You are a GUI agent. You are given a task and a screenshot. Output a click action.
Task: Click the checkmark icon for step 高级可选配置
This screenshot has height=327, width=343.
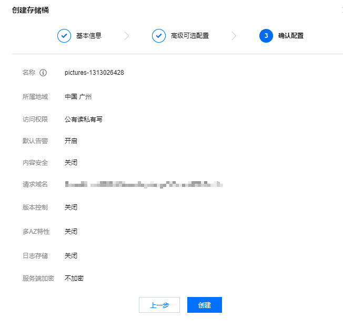click(159, 36)
